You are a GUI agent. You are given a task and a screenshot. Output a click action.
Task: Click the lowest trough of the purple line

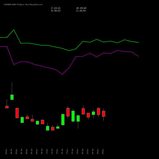coord(62,74)
